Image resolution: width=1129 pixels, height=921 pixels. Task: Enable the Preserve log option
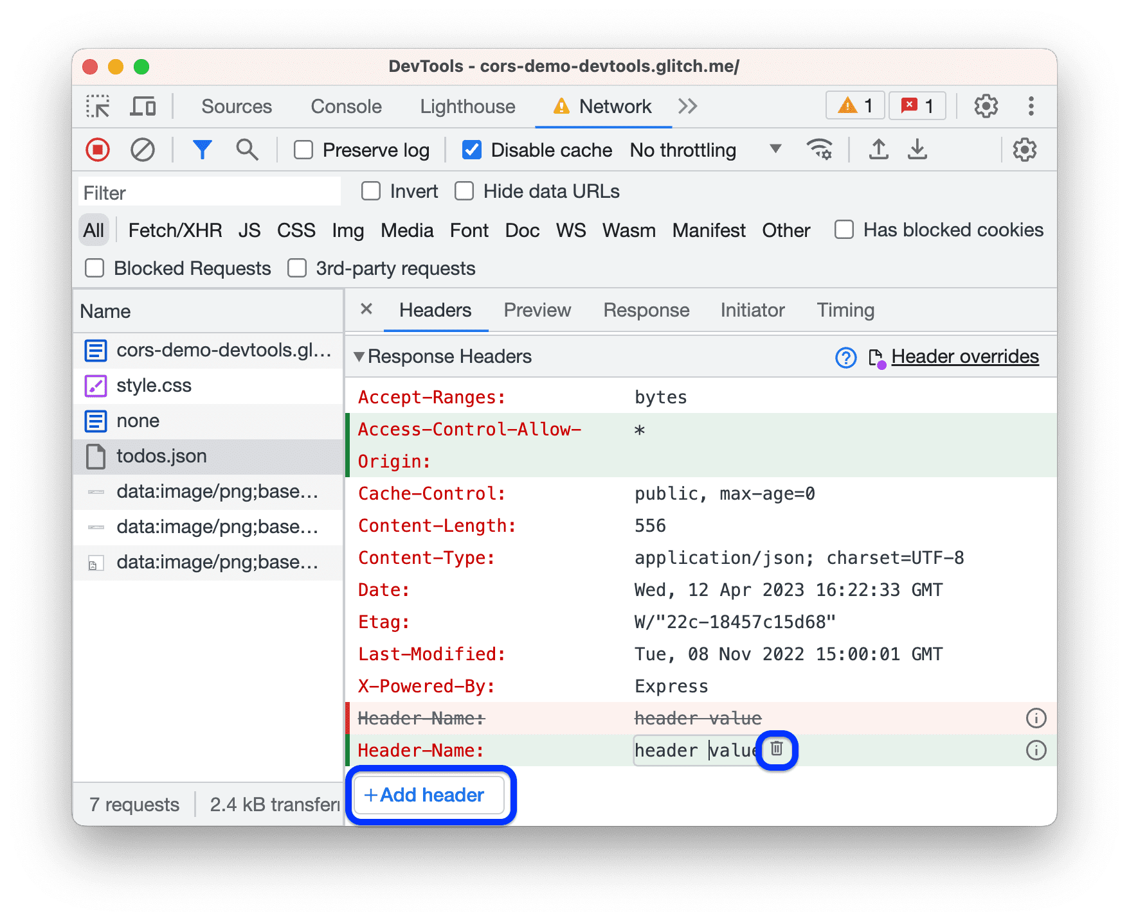coord(303,150)
